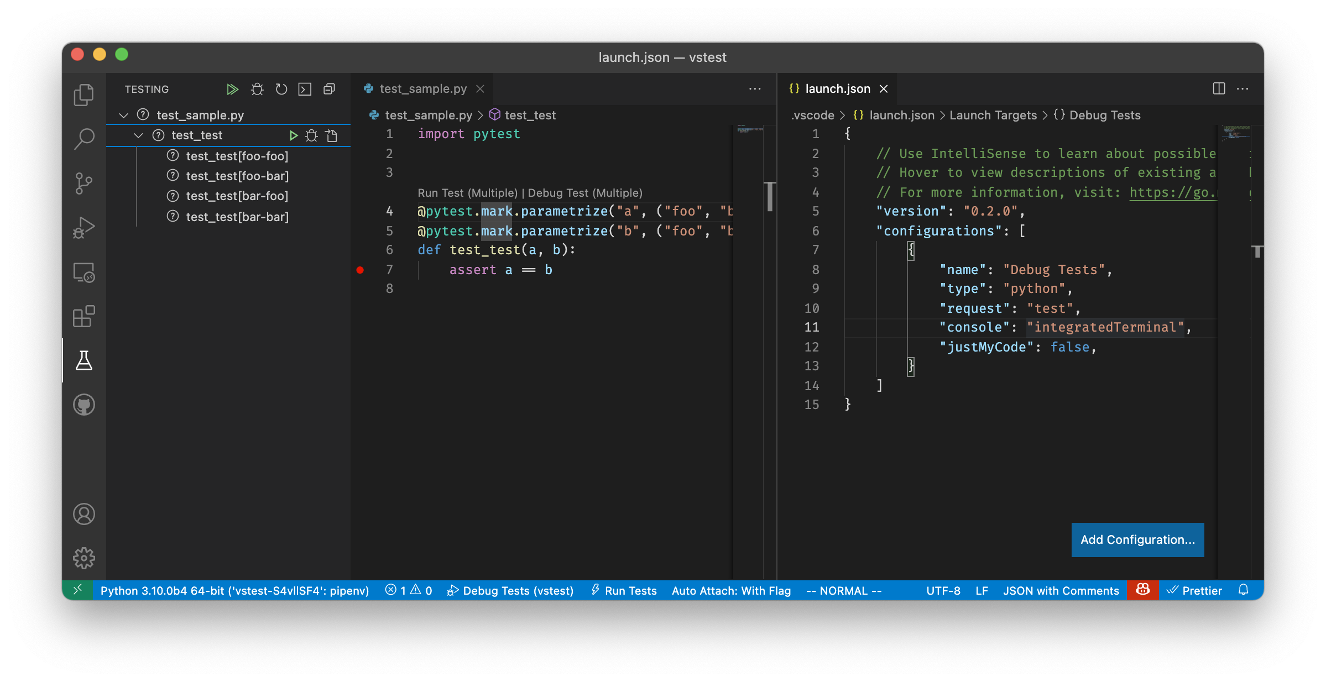The width and height of the screenshot is (1326, 682).
Task: Open the launch.json editor actions menu
Action: point(1243,89)
